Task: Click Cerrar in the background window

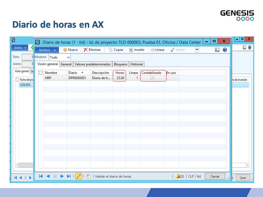Action: tap(243, 178)
